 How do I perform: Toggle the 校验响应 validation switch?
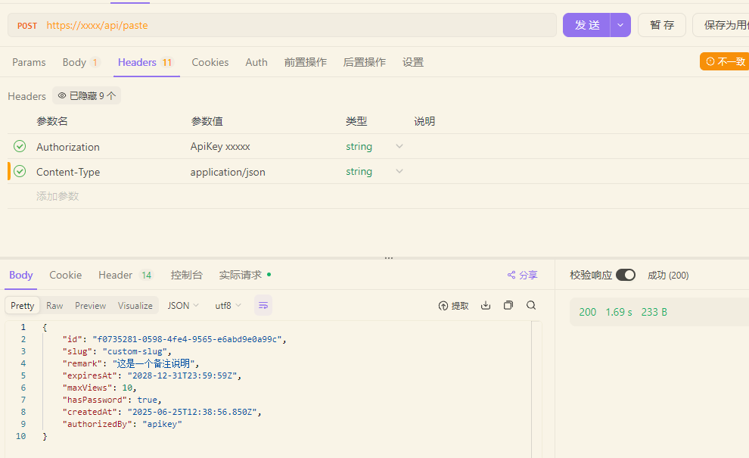point(626,275)
